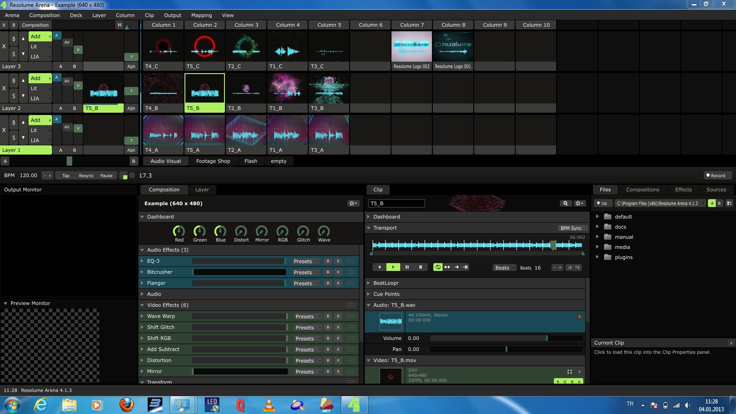Switch to the Effects tab
The image size is (736, 414).
point(683,190)
